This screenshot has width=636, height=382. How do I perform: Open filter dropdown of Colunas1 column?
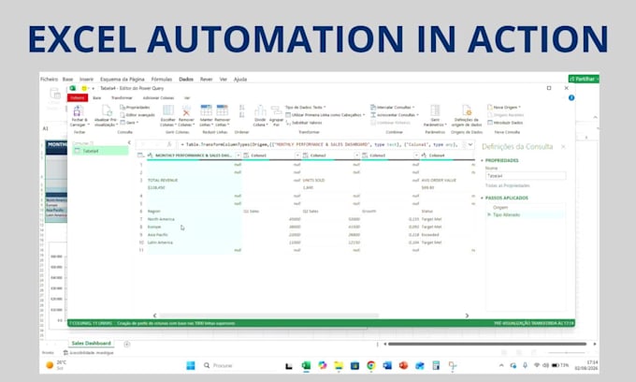pyautogui.click(x=297, y=155)
